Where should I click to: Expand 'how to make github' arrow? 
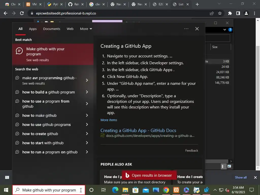click(87, 115)
